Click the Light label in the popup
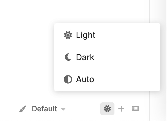 tap(86, 35)
